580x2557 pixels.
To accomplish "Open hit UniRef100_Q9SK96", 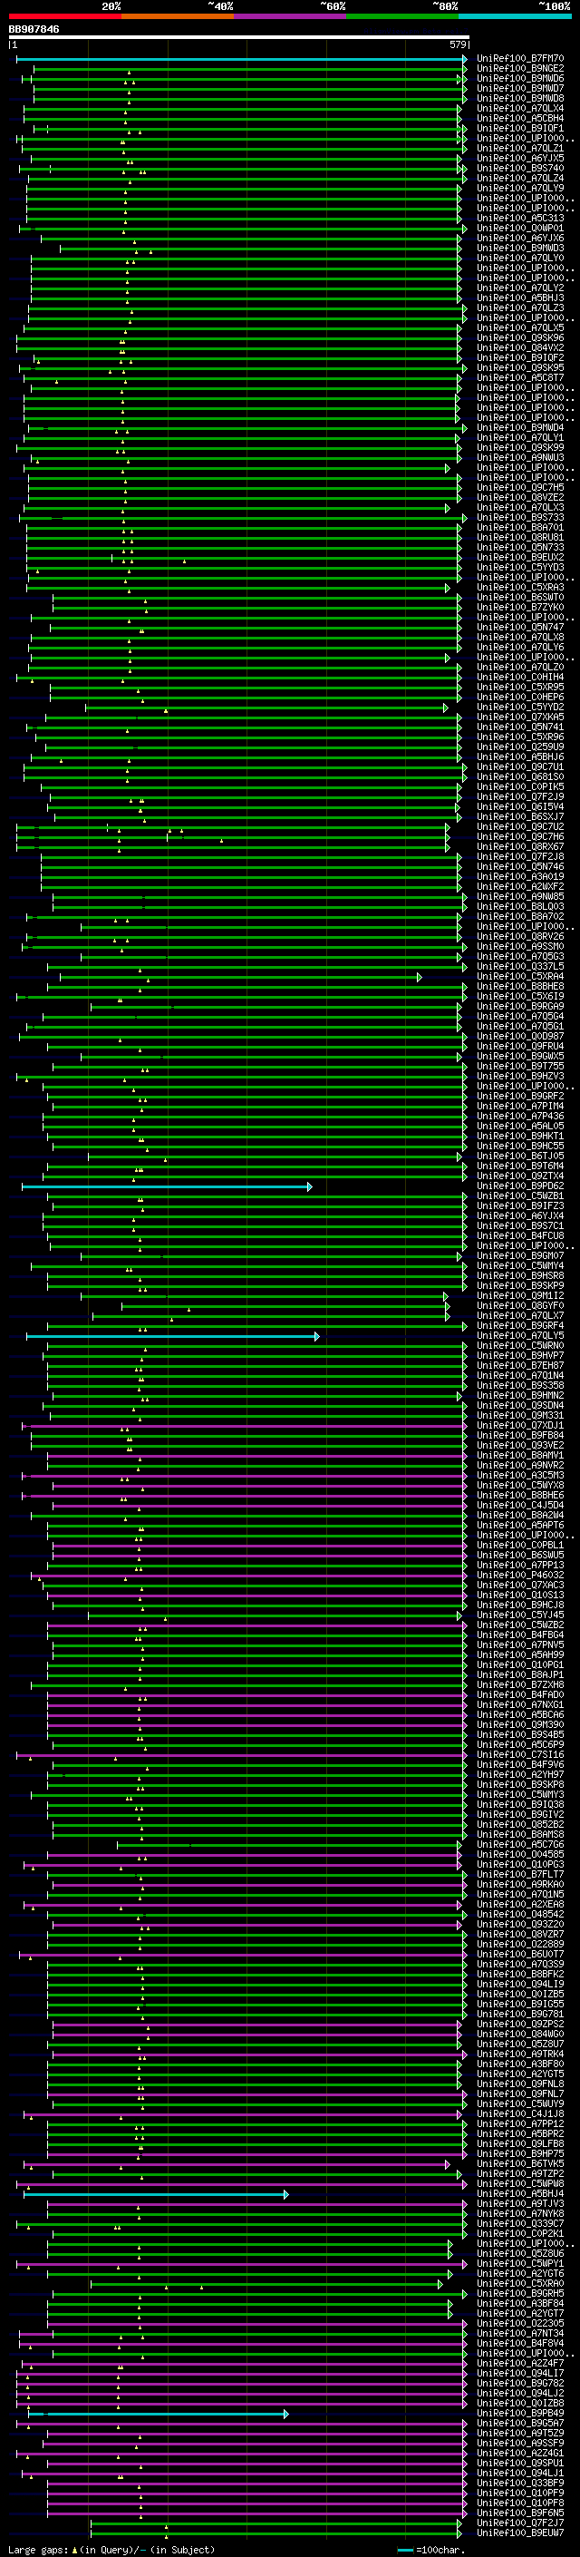I will tap(520, 337).
